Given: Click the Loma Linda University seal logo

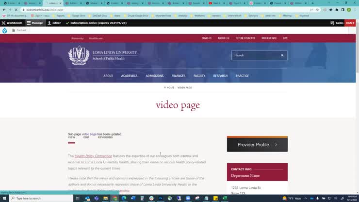Looking at the screenshot, I should [x=78, y=55].
